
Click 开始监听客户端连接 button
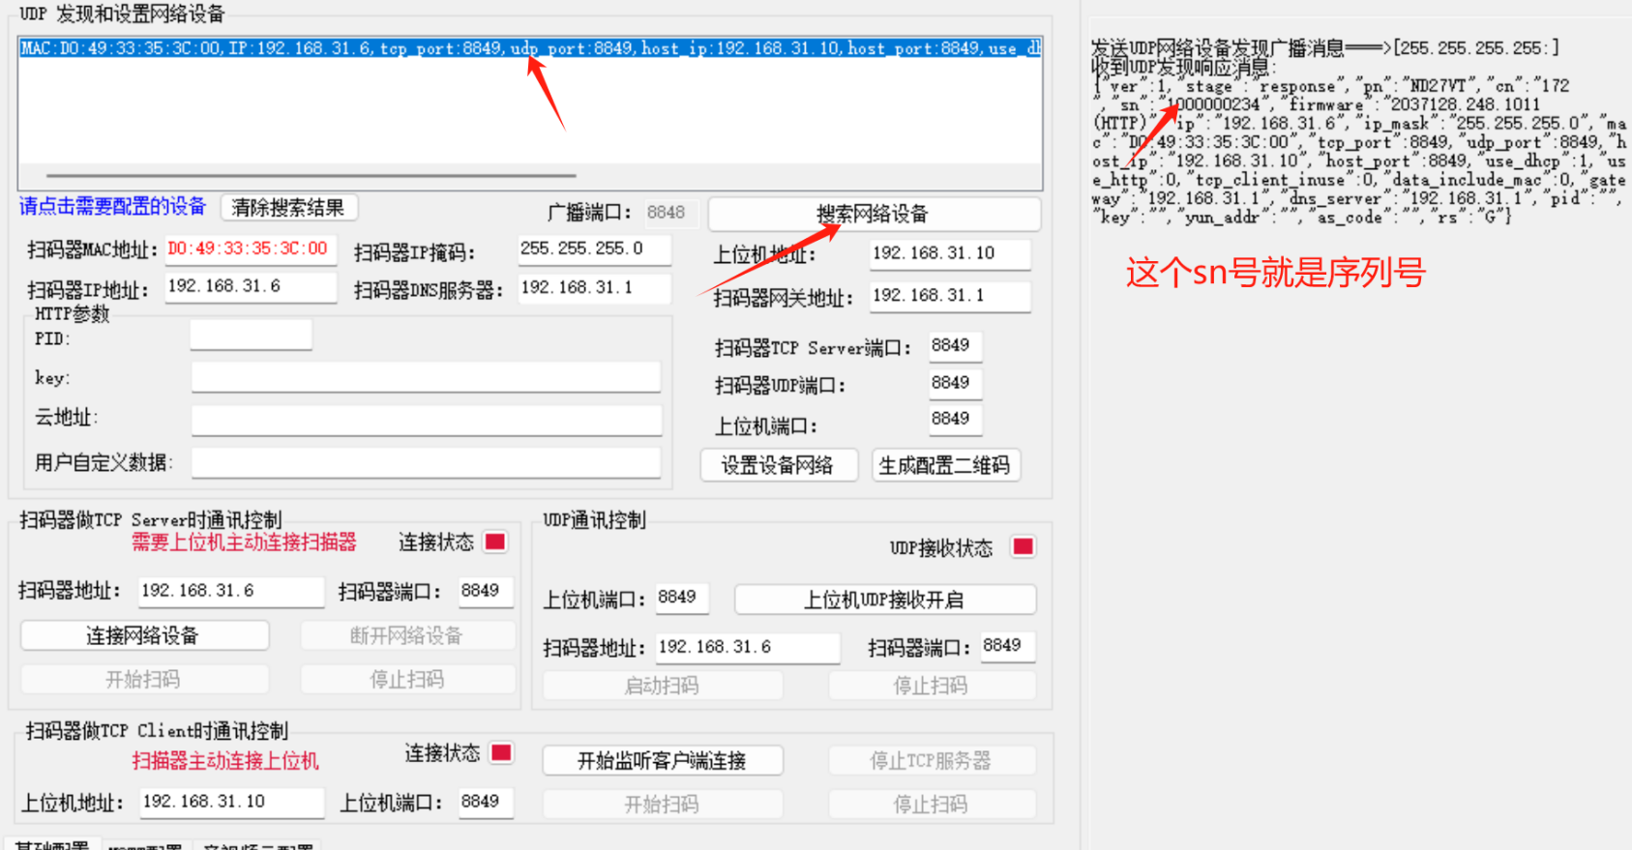pyautogui.click(x=662, y=761)
